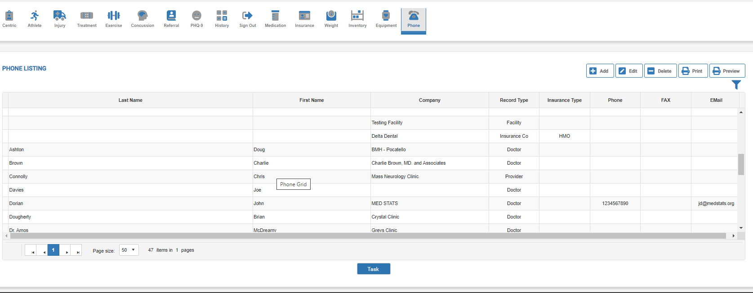Go to the last page
Image resolution: width=753 pixels, height=293 pixels.
tap(76, 250)
